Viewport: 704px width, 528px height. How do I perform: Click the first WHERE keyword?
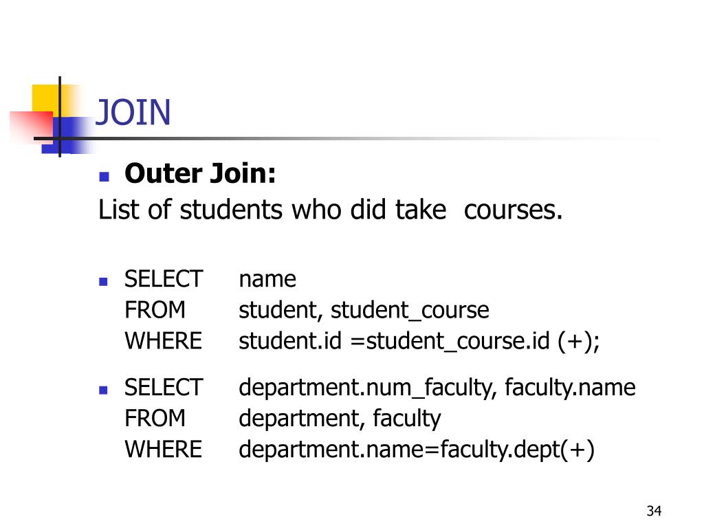pyautogui.click(x=164, y=340)
